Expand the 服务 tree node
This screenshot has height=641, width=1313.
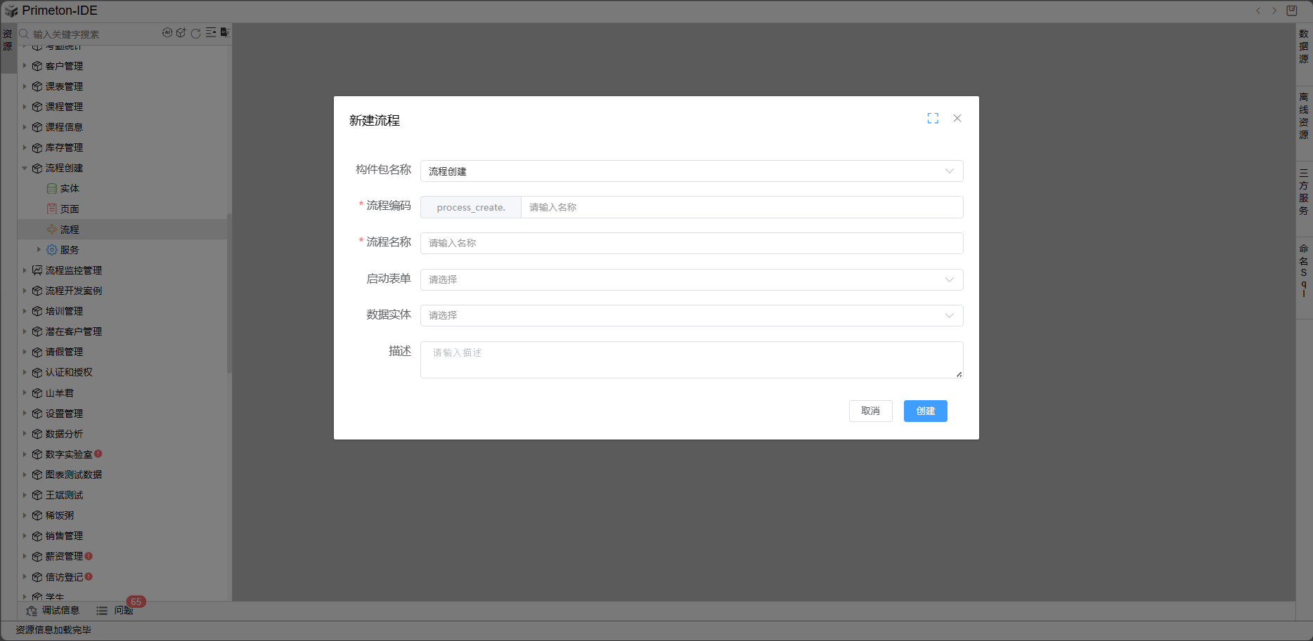coord(39,250)
